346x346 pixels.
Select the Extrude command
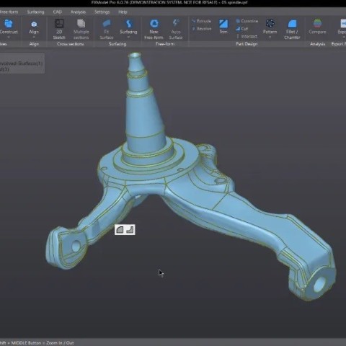click(x=201, y=21)
